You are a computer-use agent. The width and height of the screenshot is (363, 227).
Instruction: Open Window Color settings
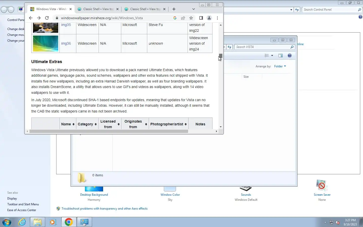coord(170,195)
